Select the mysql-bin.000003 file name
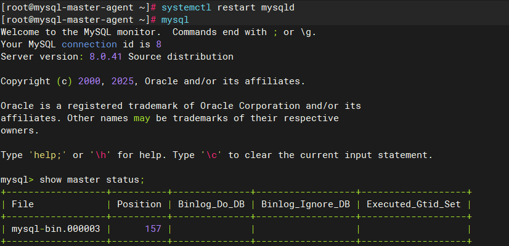The image size is (509, 246). click(56, 229)
